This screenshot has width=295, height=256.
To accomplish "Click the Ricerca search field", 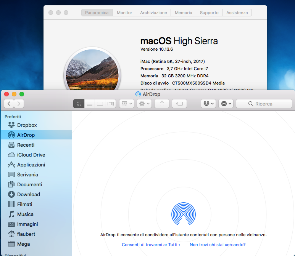I will click(264, 104).
